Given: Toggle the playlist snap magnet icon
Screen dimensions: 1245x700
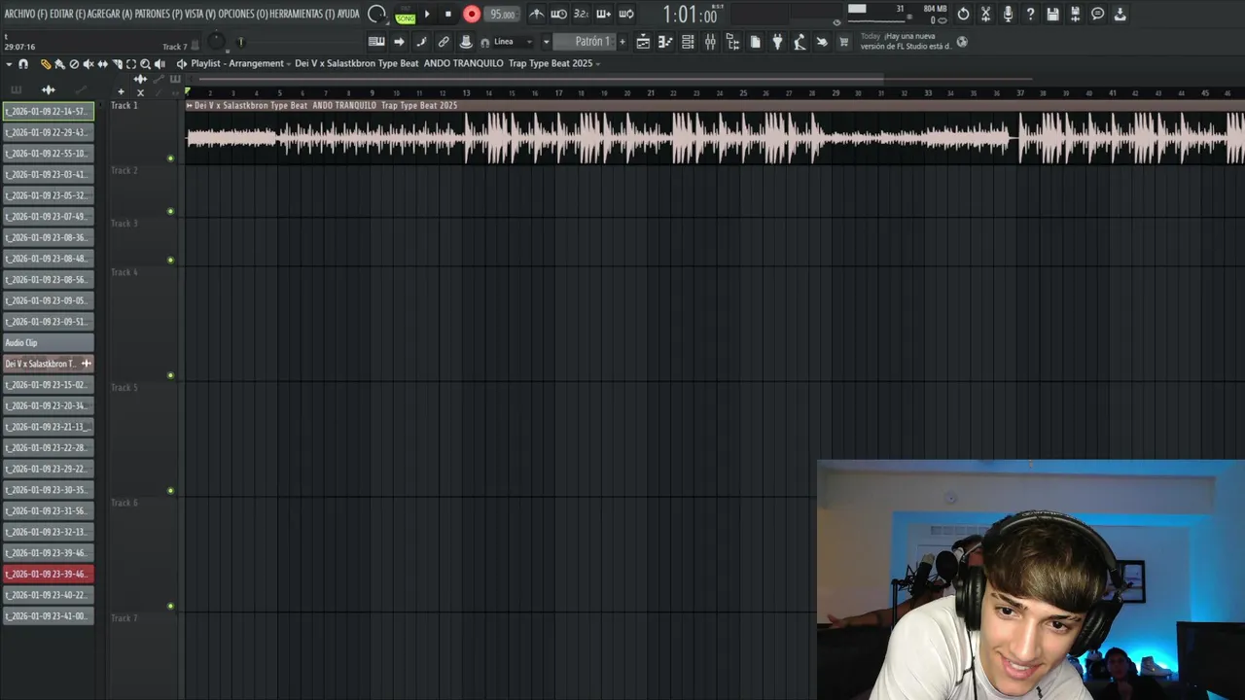Looking at the screenshot, I should click(23, 64).
